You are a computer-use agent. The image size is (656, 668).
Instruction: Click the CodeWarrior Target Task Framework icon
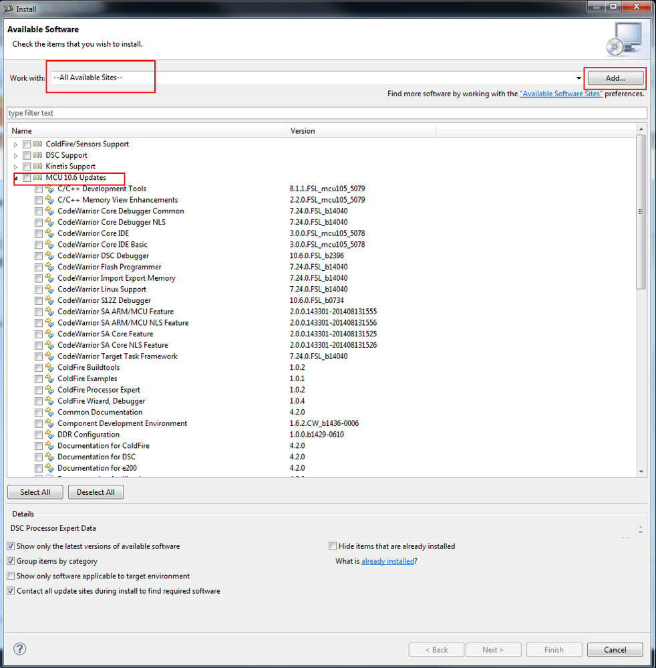click(x=50, y=356)
